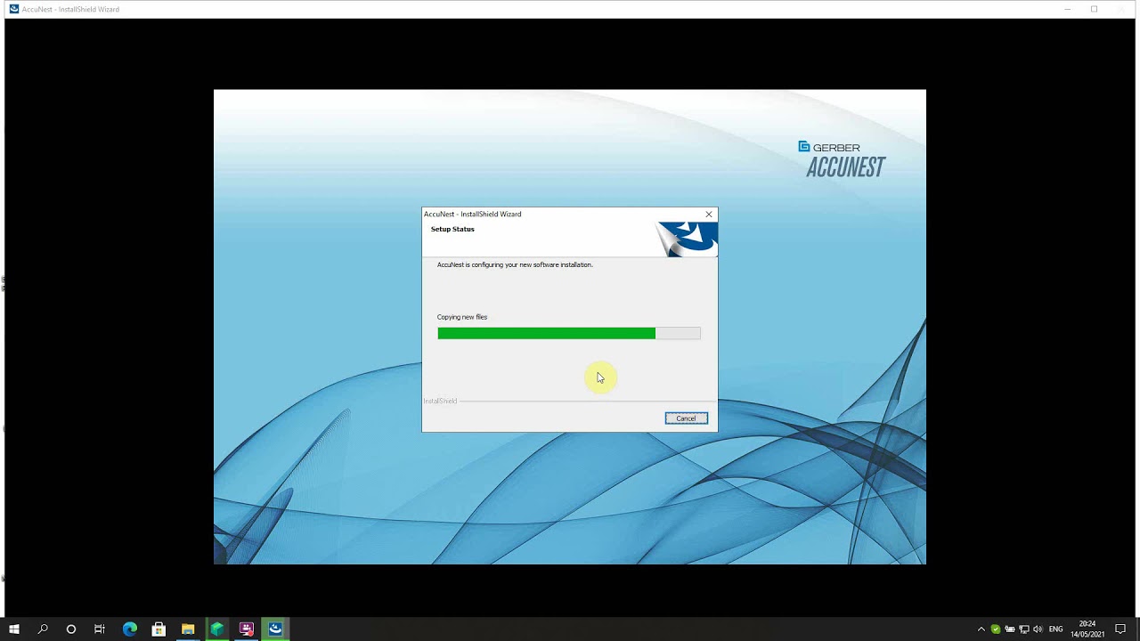Open the Action Center notifications icon
The height and width of the screenshot is (641, 1140).
[x=1120, y=629]
